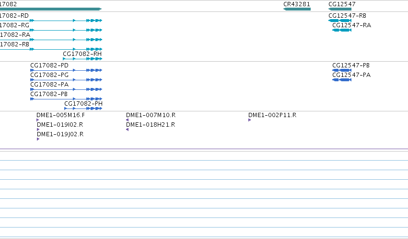Click the DME1-019J02.R label
The image size is (408, 239).
(x=60, y=134)
